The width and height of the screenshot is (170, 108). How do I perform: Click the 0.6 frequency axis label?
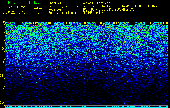click(x=2, y=103)
